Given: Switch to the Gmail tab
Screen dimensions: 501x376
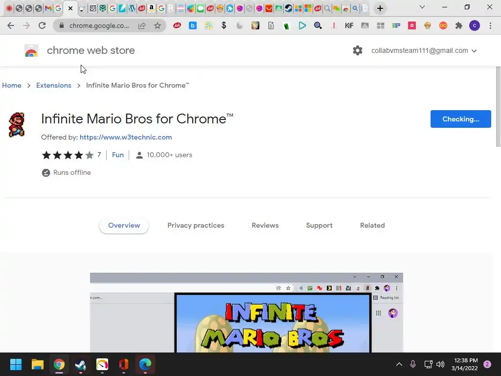Looking at the screenshot, I should [x=48, y=9].
